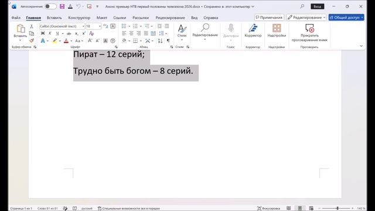Open highlight color dropdown arrow

point(60,41)
